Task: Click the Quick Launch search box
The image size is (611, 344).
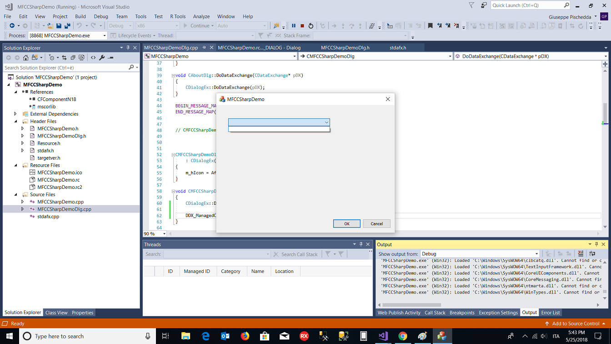Action: [531, 5]
